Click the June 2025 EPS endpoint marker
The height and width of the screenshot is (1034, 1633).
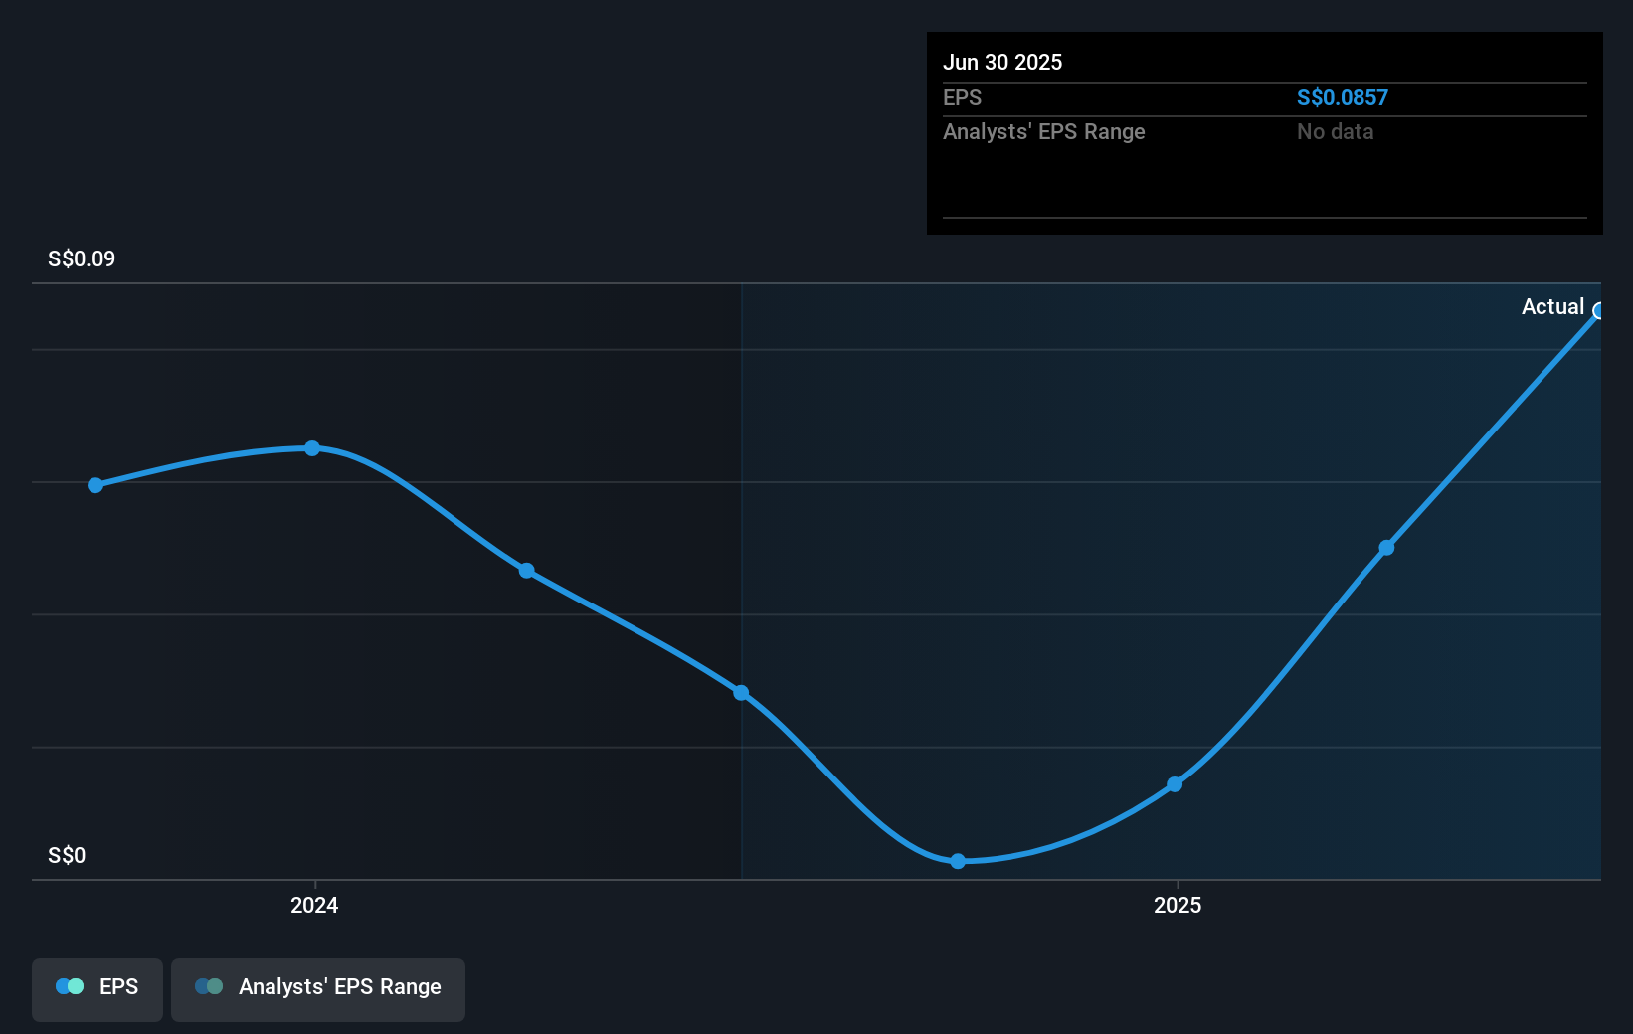click(1599, 312)
